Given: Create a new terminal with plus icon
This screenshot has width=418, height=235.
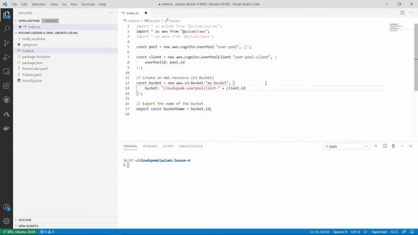Looking at the screenshot, I should (376, 146).
